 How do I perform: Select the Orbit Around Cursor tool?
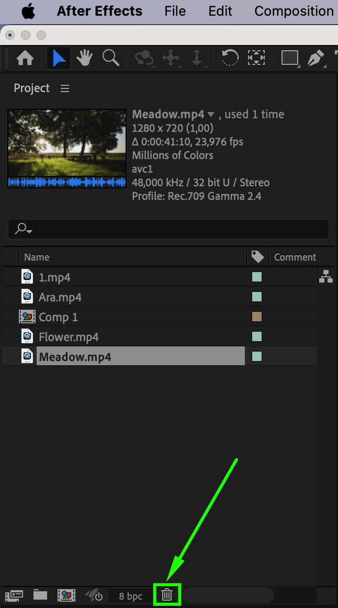click(144, 58)
